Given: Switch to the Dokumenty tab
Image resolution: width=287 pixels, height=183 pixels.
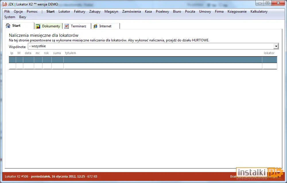Looking at the screenshot, I should (48, 26).
